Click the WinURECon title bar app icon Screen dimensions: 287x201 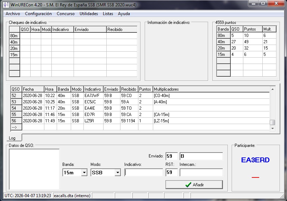click(6, 5)
